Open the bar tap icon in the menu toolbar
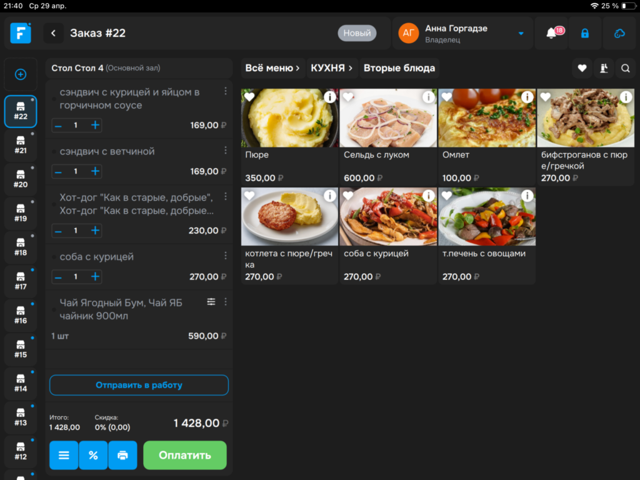640x480 pixels. (604, 68)
